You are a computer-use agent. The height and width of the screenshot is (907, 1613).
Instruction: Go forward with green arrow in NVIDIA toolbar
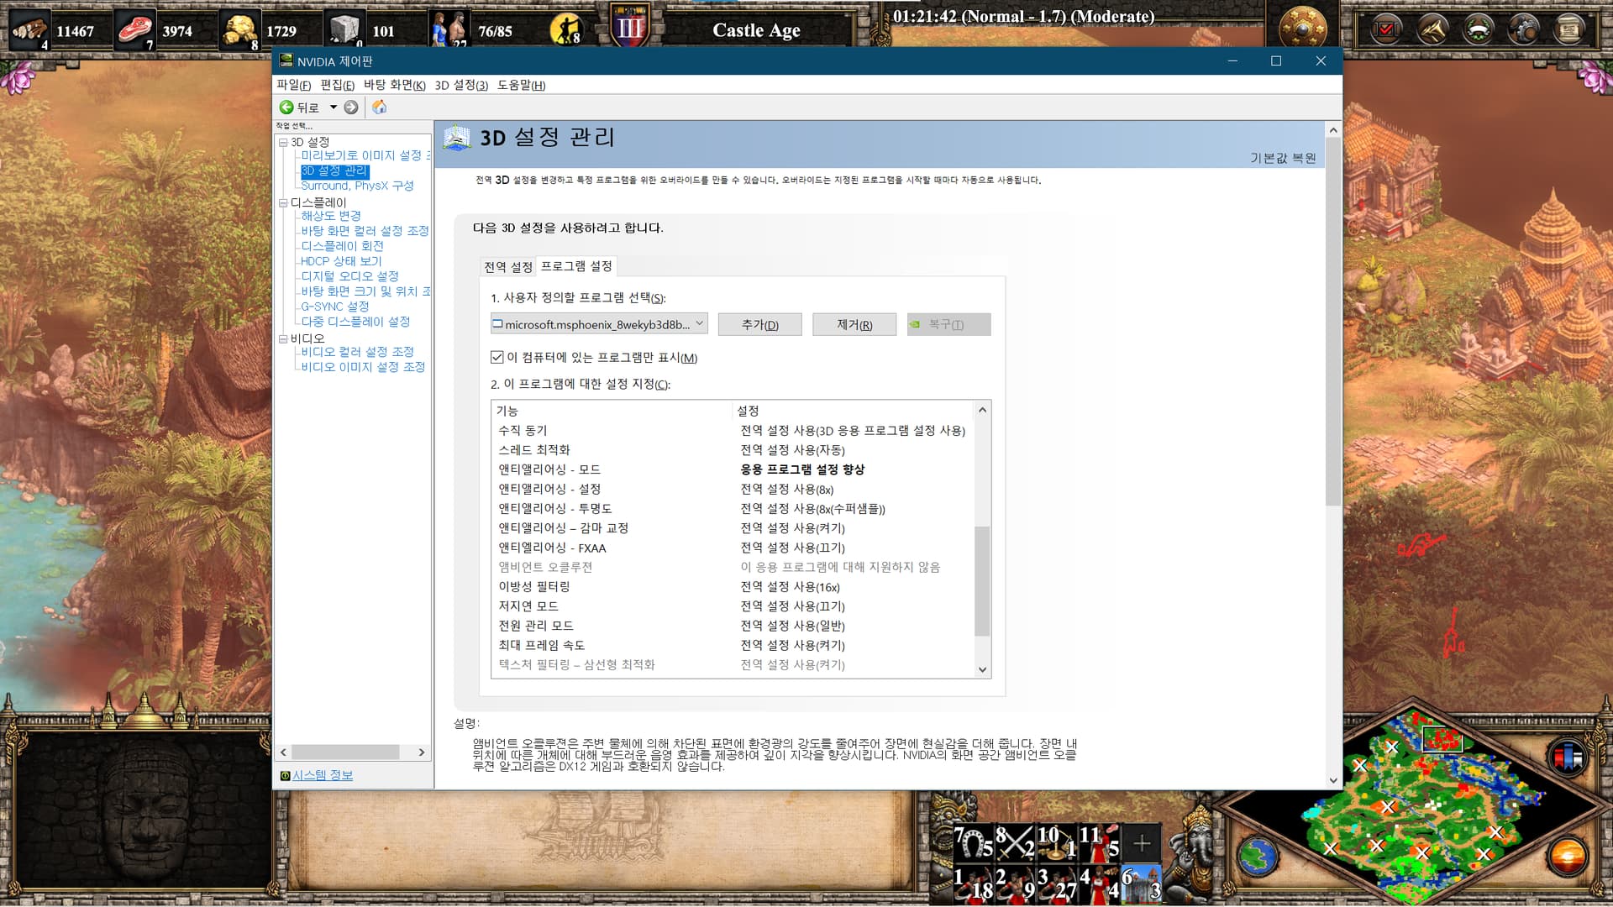pos(351,107)
